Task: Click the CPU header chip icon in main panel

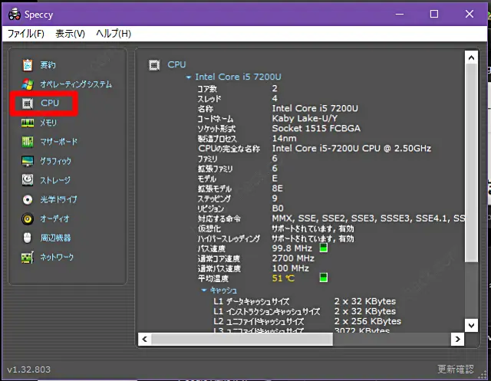Action: (x=154, y=64)
